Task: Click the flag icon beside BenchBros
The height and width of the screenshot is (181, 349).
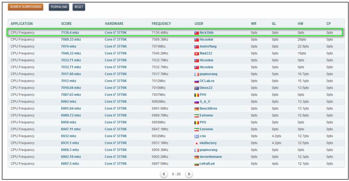Action: point(196,109)
